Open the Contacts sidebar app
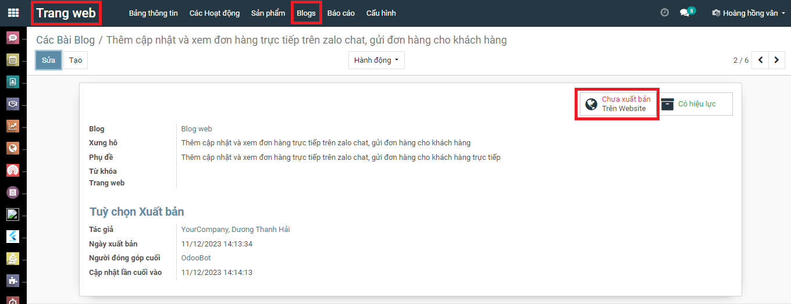This screenshot has height=304, width=791. [x=13, y=82]
